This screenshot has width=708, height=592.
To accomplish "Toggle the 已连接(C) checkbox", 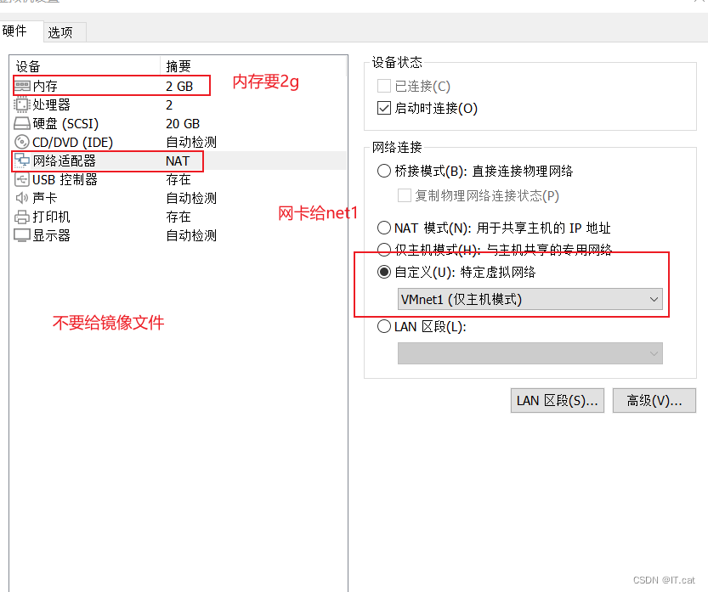I will tap(384, 86).
